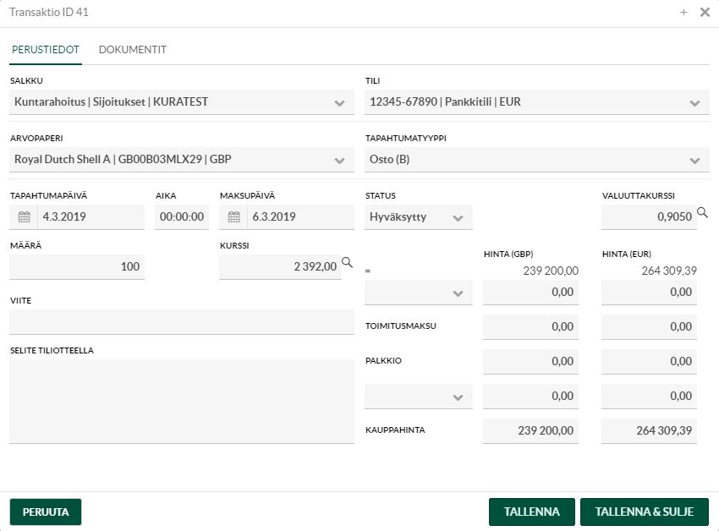Open the empty dropdown above Toimitusmaksu
This screenshot has height=531, width=719.
coord(458,293)
